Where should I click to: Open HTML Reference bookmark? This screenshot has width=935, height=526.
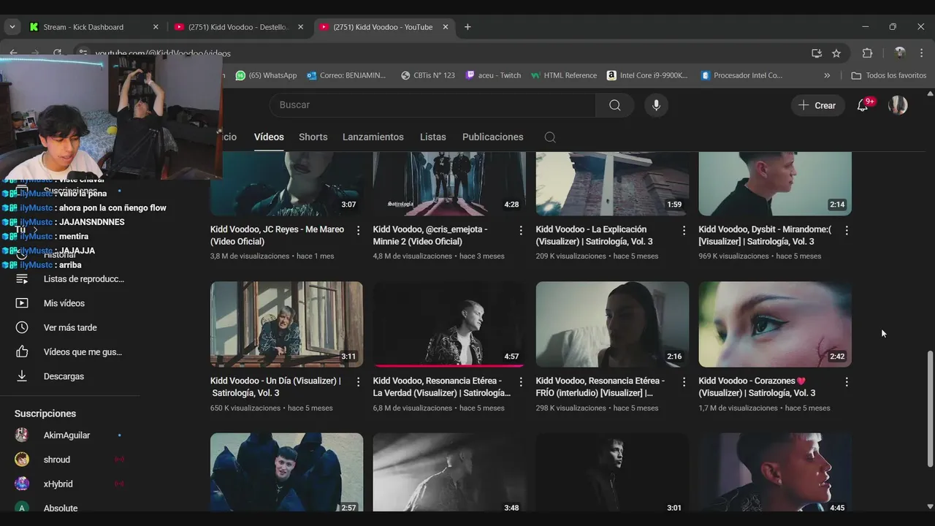tap(564, 75)
